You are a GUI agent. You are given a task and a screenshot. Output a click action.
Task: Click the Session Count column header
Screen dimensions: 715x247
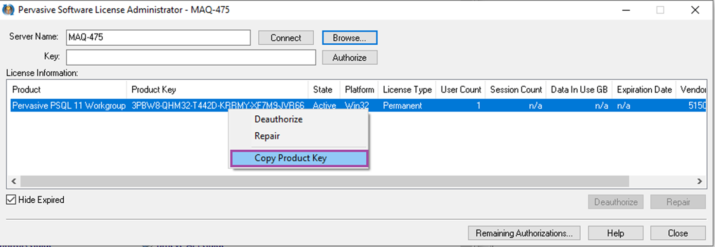coord(516,89)
